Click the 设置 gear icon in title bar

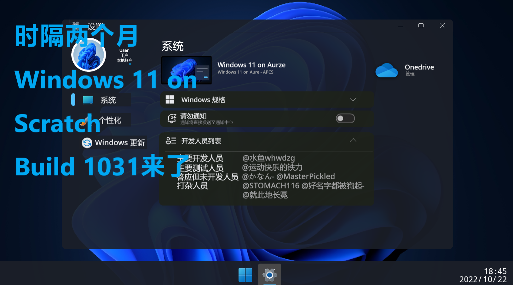[76, 25]
